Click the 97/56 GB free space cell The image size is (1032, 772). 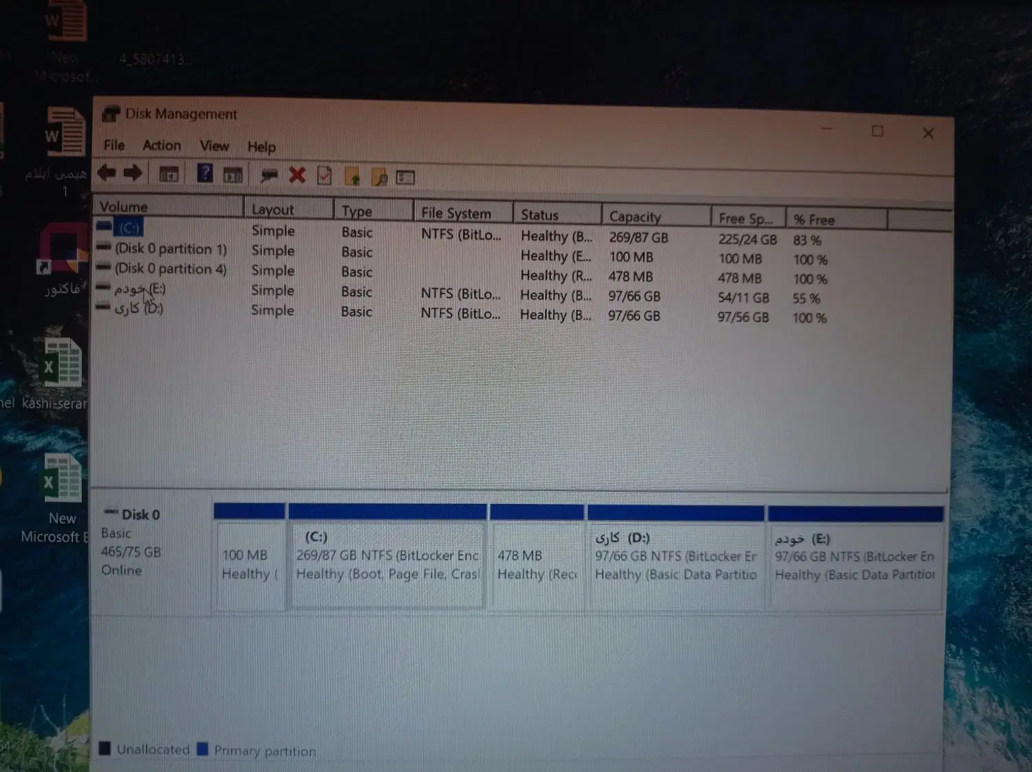point(743,317)
